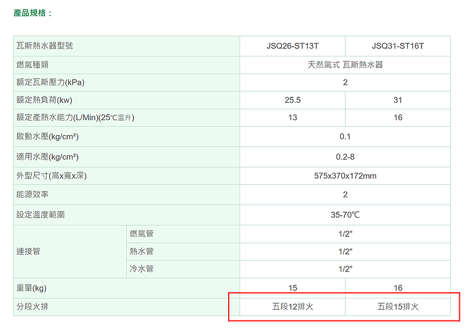The image size is (467, 333).
Task: Select the 額定瓦斯壓力(kPa) row label
Action: pos(50,83)
